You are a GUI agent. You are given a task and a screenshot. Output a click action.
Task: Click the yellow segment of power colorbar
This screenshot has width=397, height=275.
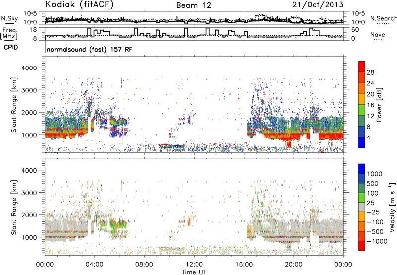coord(362,99)
